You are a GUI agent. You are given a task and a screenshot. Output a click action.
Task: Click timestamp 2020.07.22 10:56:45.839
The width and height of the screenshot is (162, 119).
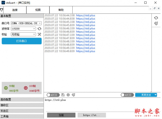point(59,25)
